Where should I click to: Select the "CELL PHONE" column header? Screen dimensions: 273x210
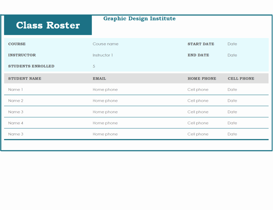pyautogui.click(x=241, y=79)
